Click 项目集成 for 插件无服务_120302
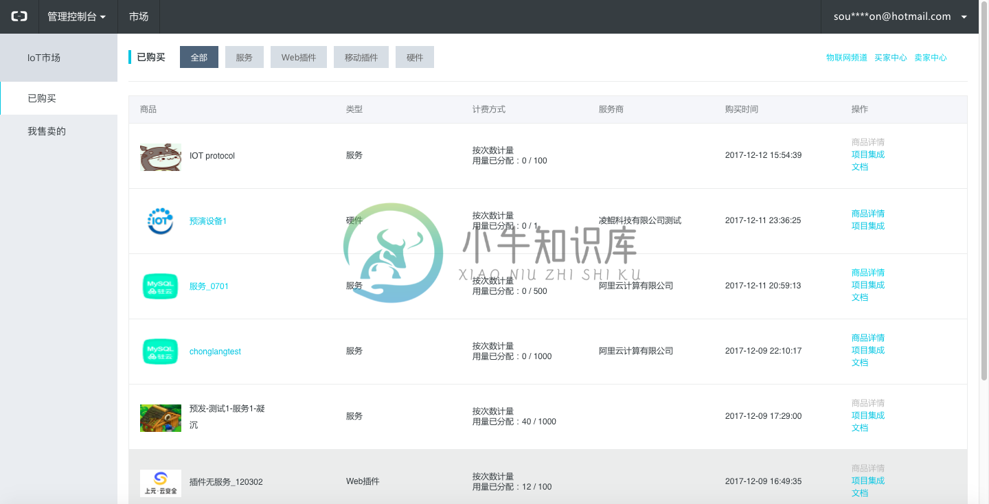989x504 pixels. pyautogui.click(x=868, y=481)
